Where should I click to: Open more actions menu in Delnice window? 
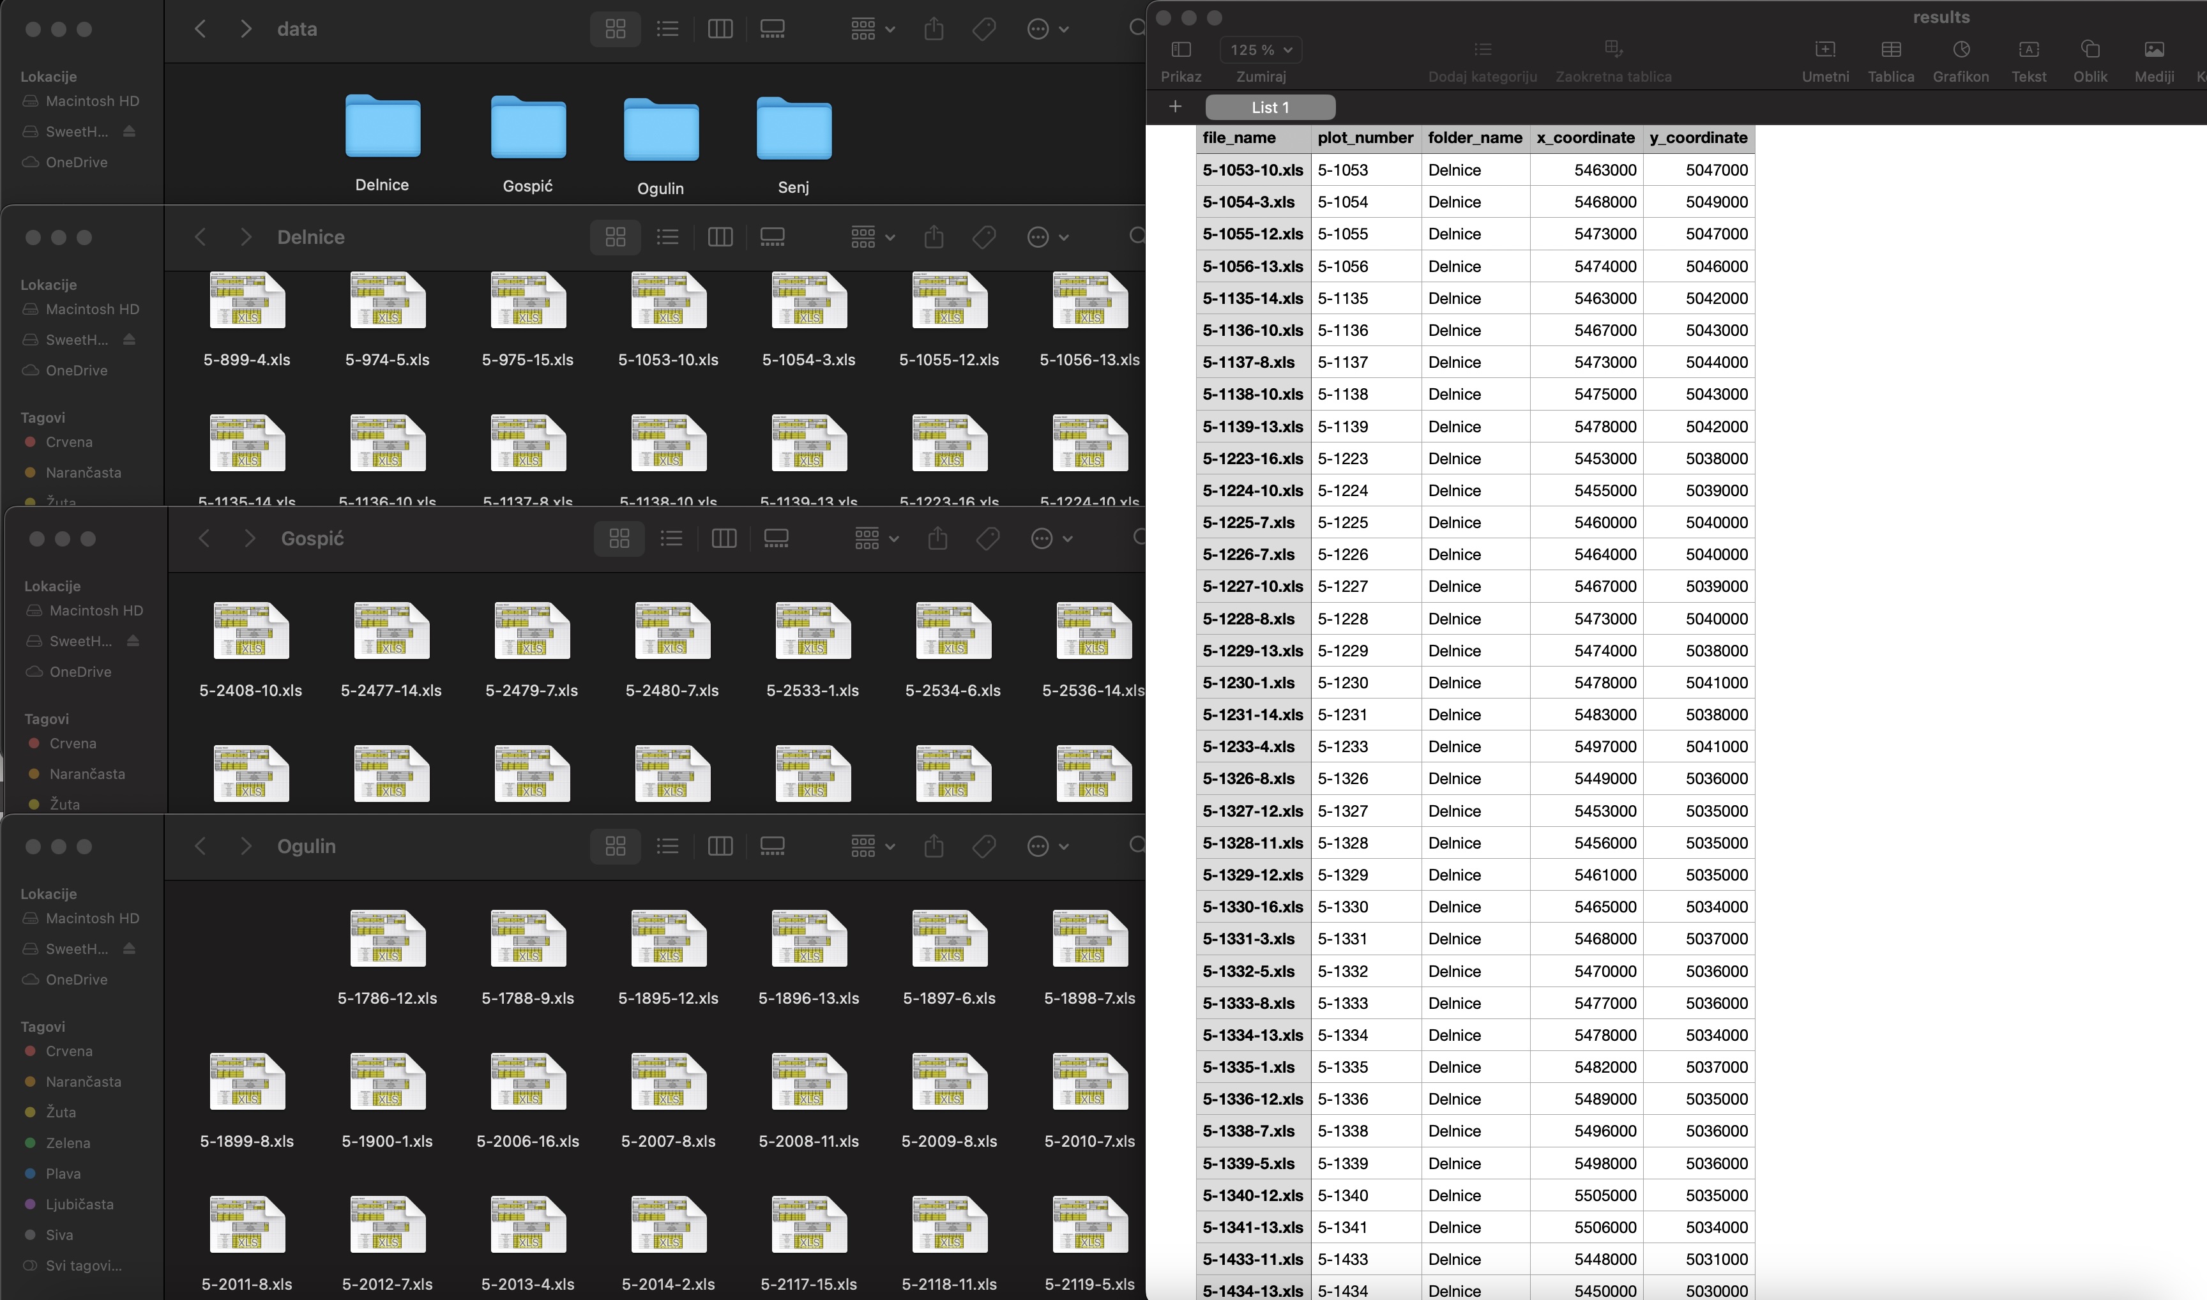tap(1047, 238)
